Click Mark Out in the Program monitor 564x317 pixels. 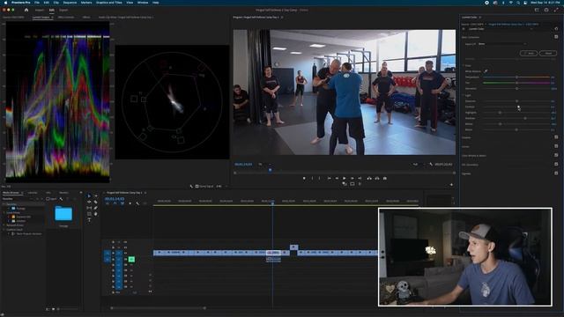pos(319,178)
